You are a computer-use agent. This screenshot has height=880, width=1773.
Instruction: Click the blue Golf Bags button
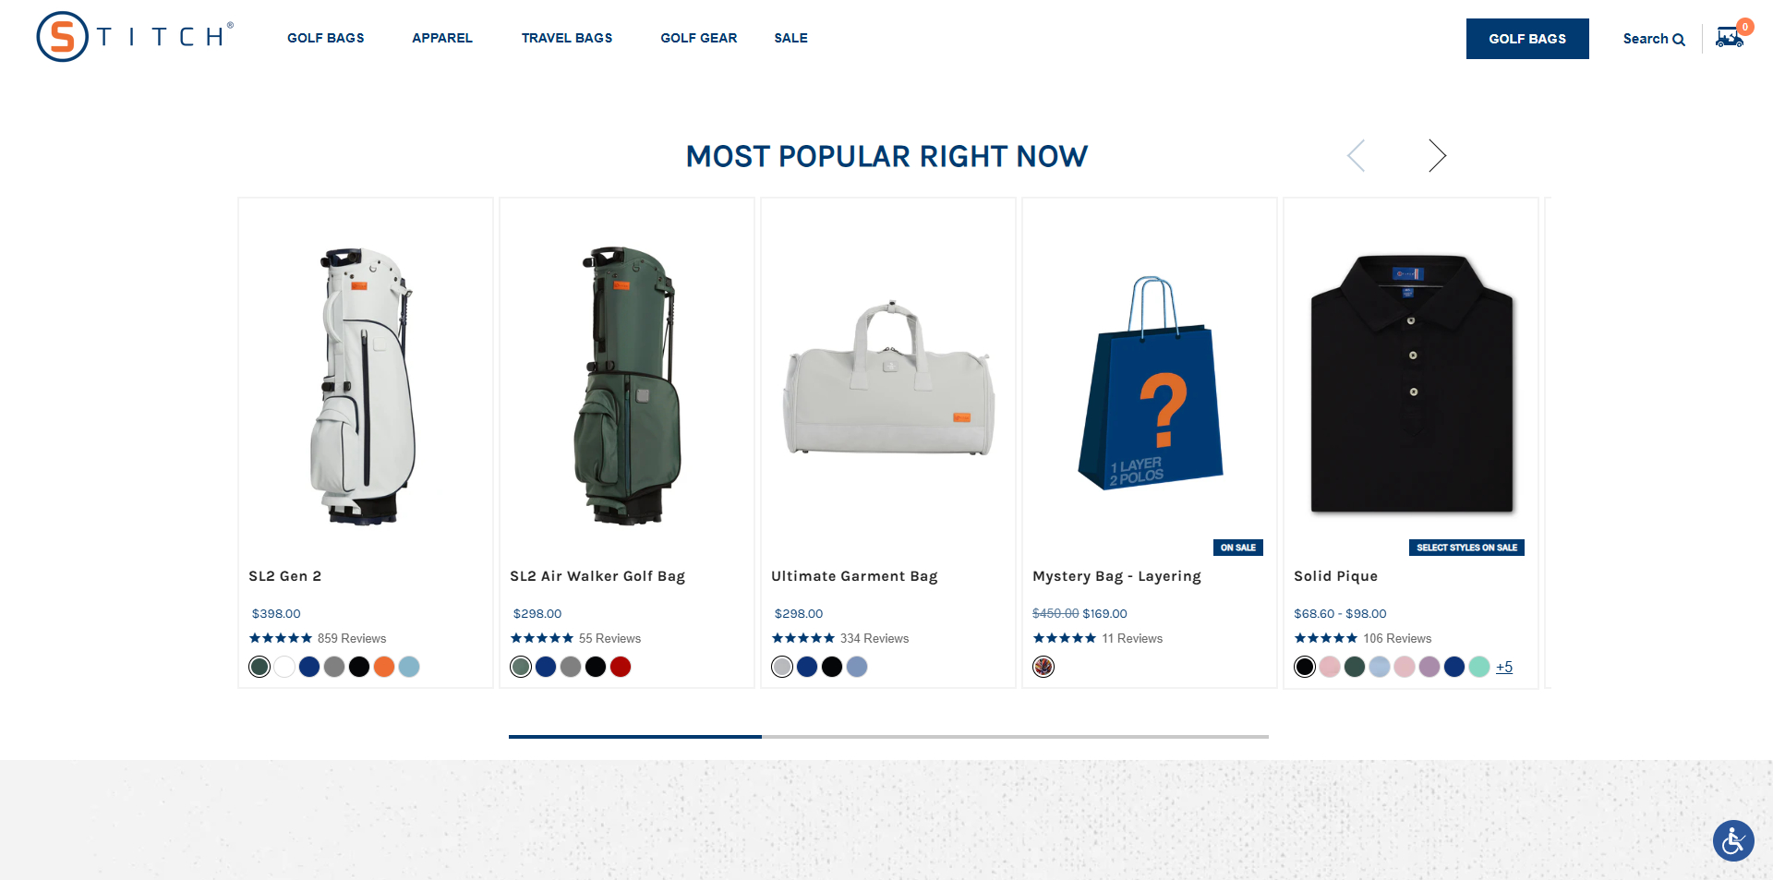[1527, 39]
